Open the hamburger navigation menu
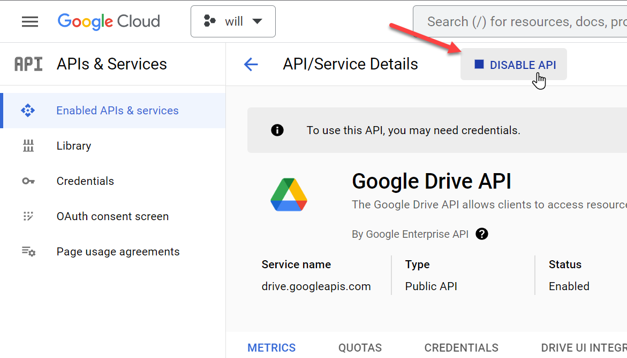This screenshot has height=358, width=627. [x=30, y=21]
